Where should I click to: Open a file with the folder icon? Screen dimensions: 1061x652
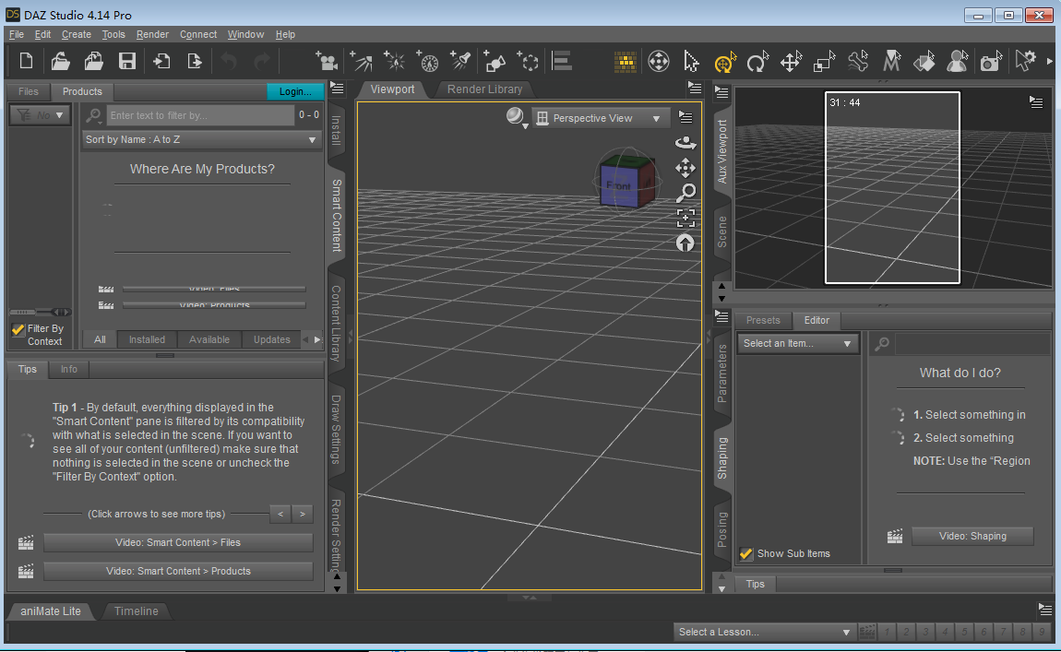60,62
